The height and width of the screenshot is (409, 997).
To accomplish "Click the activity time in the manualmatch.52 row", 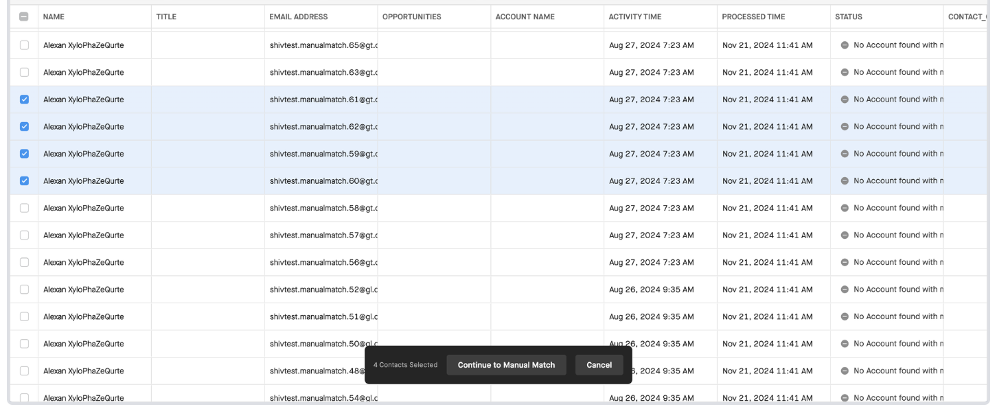I will 651,290.
